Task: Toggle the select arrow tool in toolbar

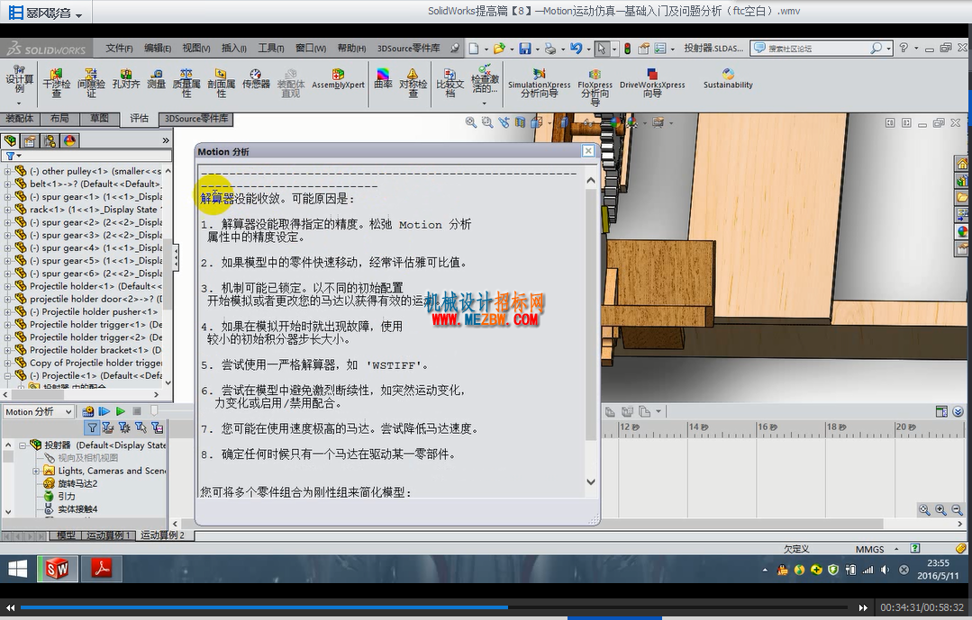Action: tap(601, 49)
